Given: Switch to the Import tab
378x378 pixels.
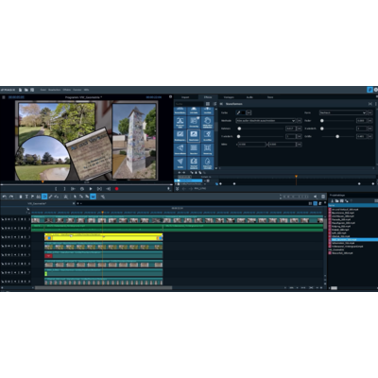Looking at the screenshot, I should (x=185, y=97).
